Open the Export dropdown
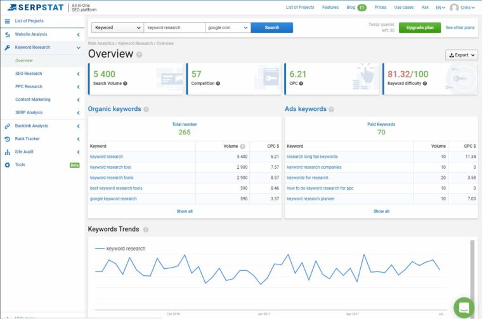This screenshot has width=482, height=319. click(462, 55)
